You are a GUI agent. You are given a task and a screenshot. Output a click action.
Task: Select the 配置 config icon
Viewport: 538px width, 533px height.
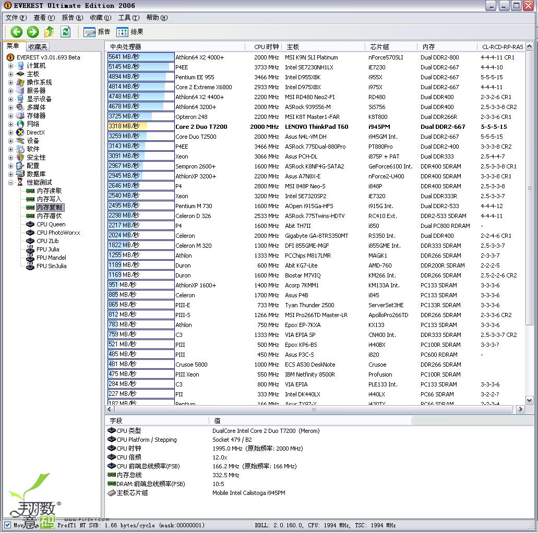[x=20, y=166]
